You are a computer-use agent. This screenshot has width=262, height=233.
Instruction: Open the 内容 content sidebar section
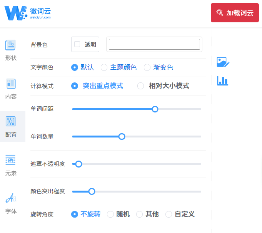click(11, 89)
